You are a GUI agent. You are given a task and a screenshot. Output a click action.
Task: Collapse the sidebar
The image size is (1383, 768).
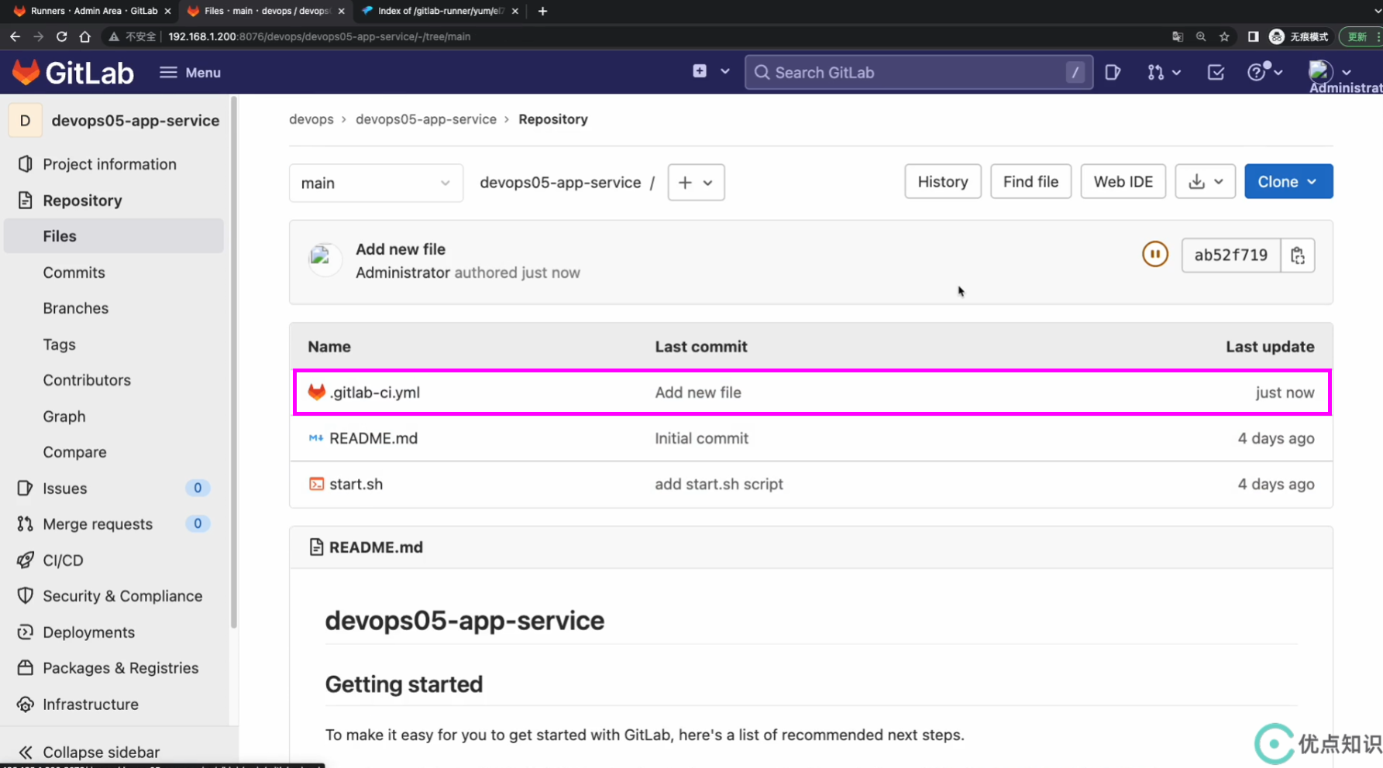coord(88,752)
